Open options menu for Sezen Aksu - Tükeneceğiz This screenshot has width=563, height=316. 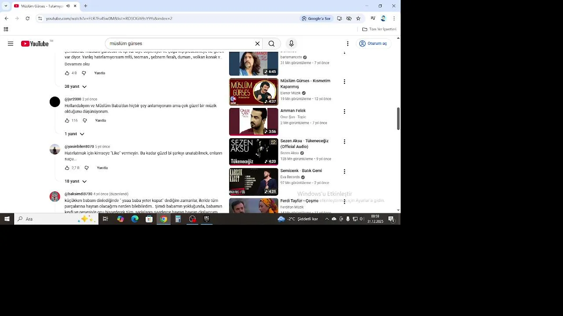344,142
